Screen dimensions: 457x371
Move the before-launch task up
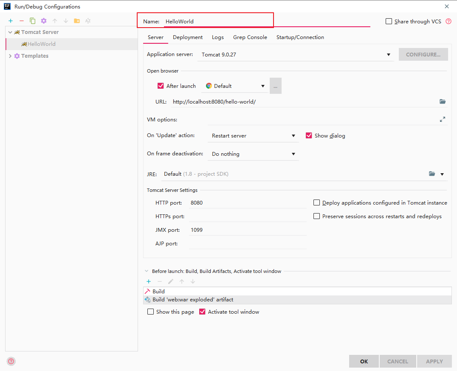click(182, 281)
